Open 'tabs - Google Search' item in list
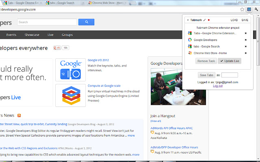Viewport: 260px width, 162px height. pyautogui.click(x=206, y=47)
